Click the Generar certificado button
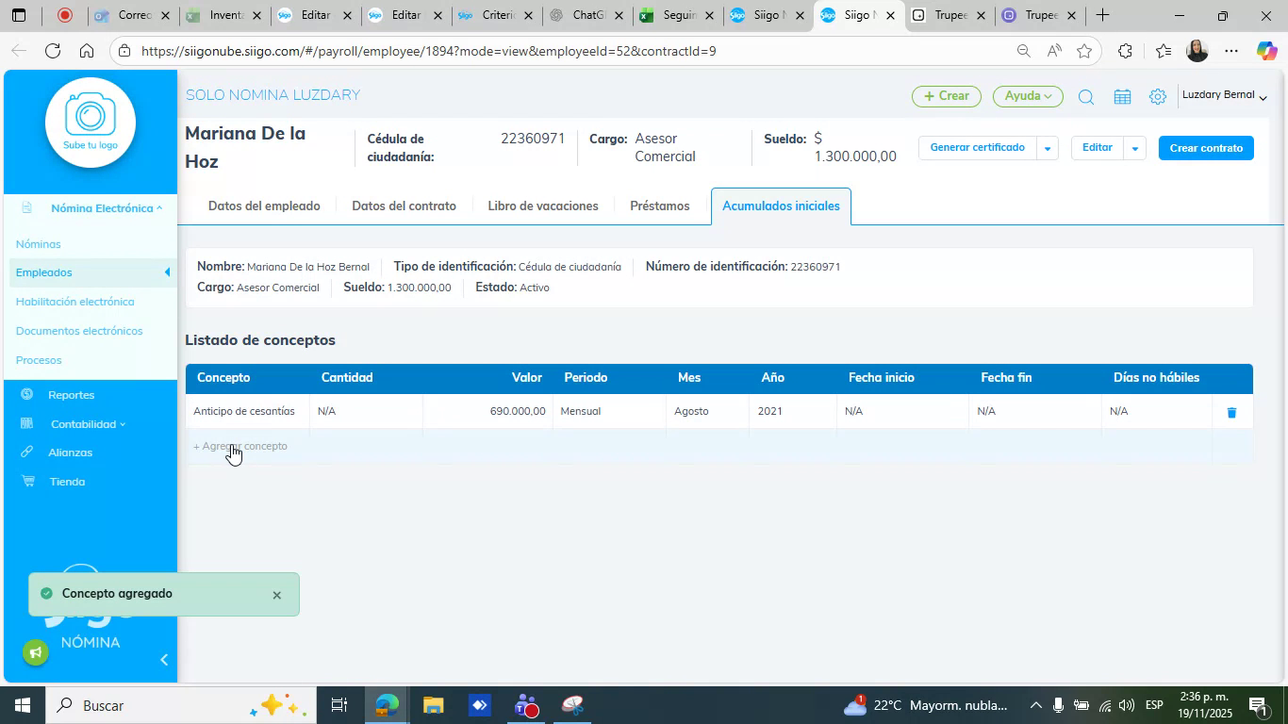This screenshot has height=724, width=1288. coord(977,148)
